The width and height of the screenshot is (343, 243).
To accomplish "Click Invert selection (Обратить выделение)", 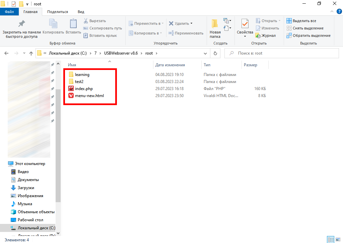I will (308, 35).
